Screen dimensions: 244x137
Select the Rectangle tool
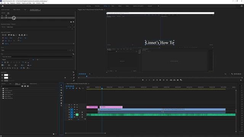click(61, 100)
